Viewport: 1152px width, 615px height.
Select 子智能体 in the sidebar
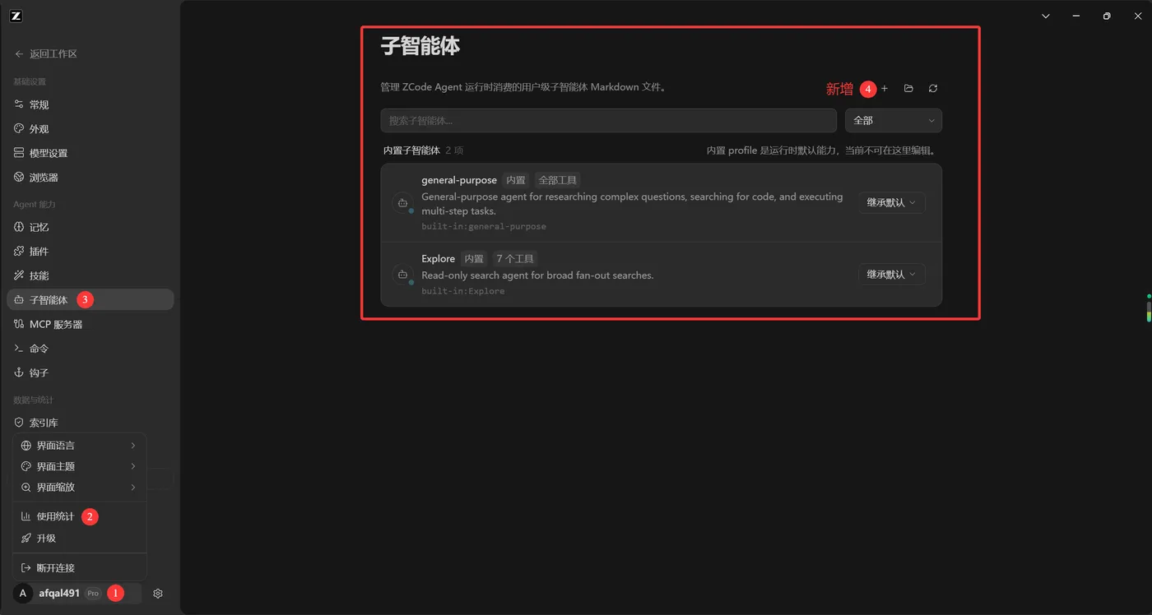(x=90, y=300)
